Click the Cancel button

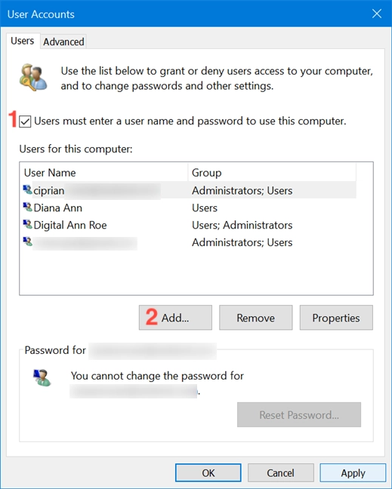[280, 473]
